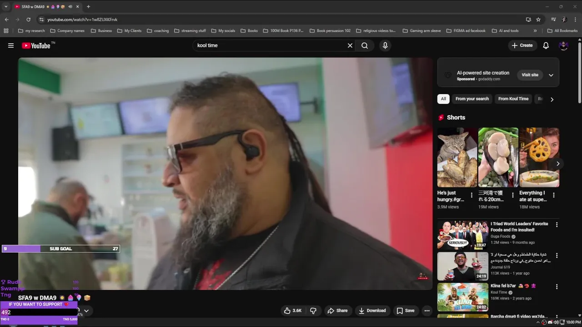Share the video

point(337,311)
